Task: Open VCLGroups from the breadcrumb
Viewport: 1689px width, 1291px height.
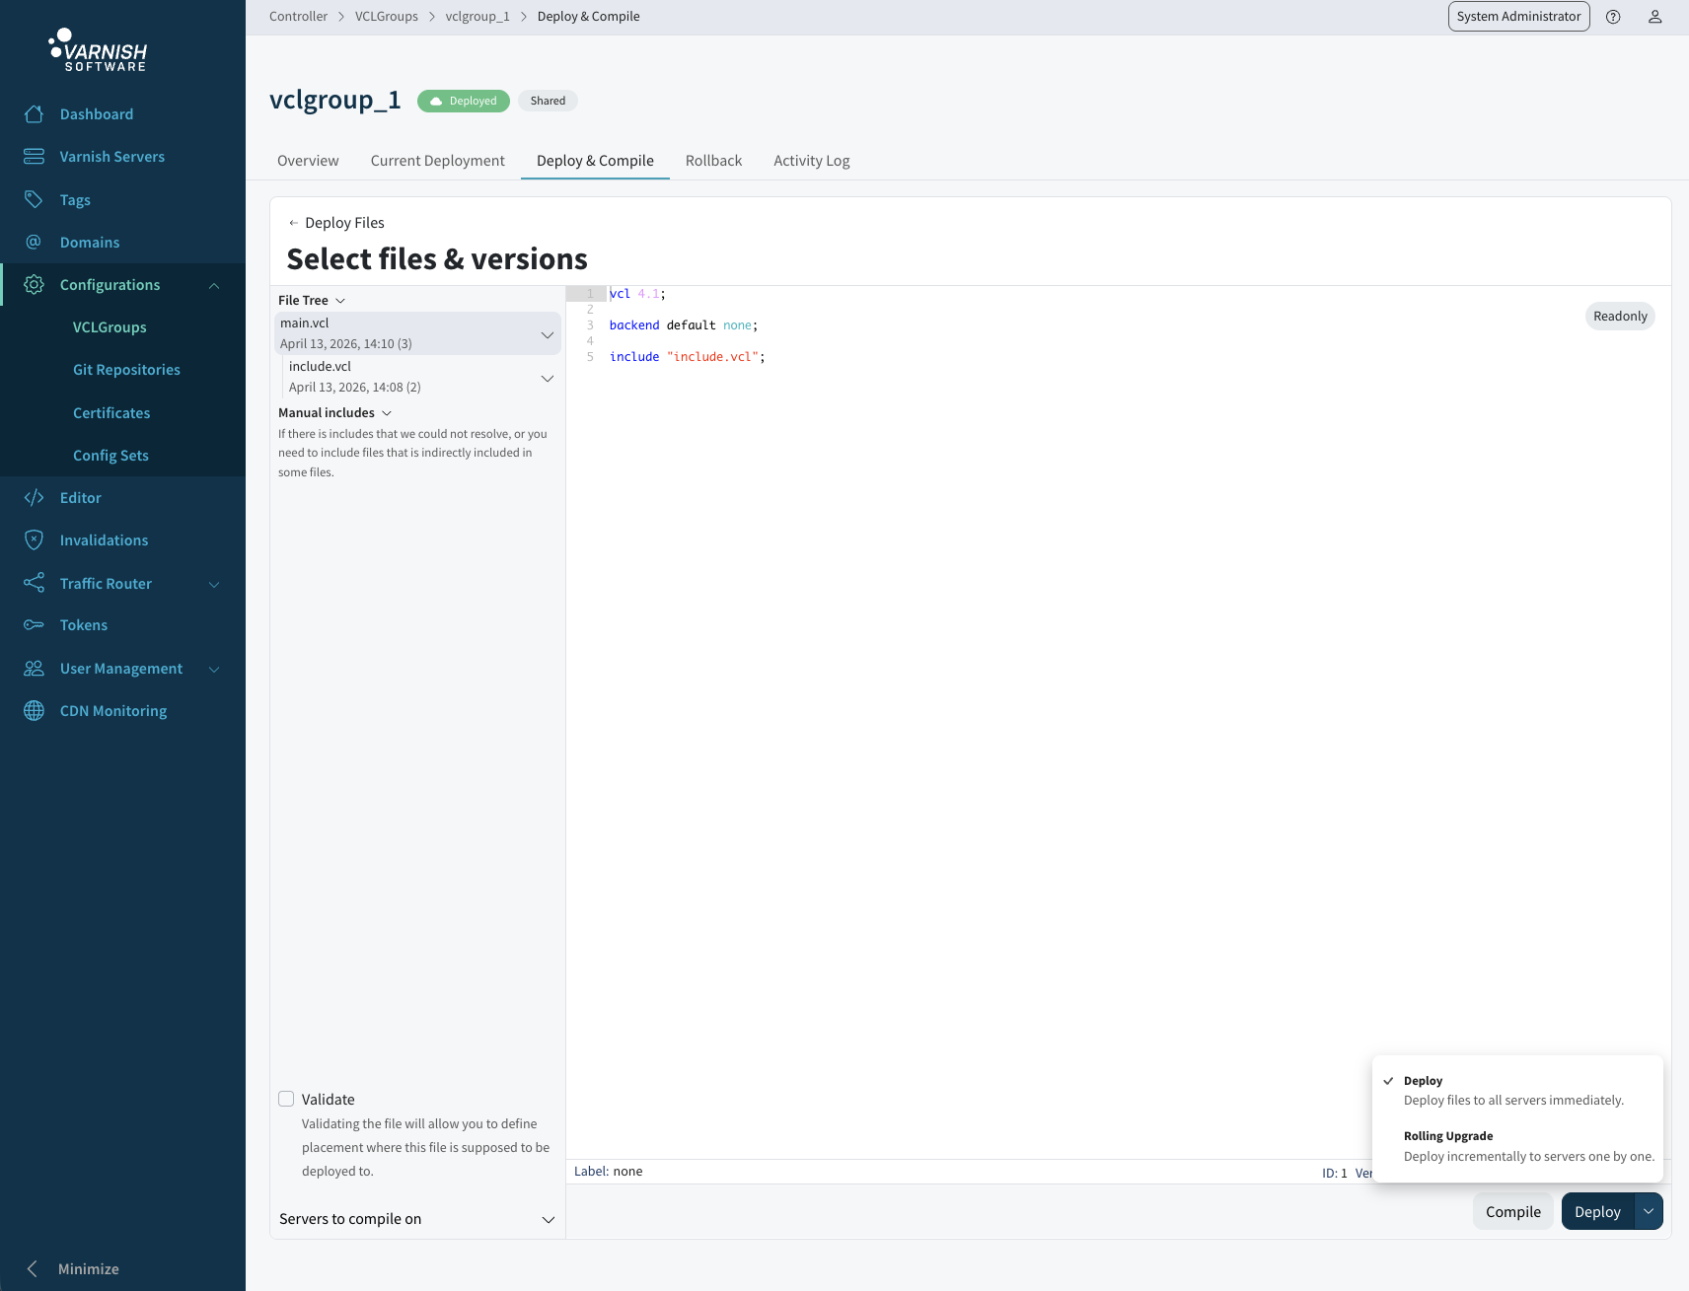Action: click(386, 16)
